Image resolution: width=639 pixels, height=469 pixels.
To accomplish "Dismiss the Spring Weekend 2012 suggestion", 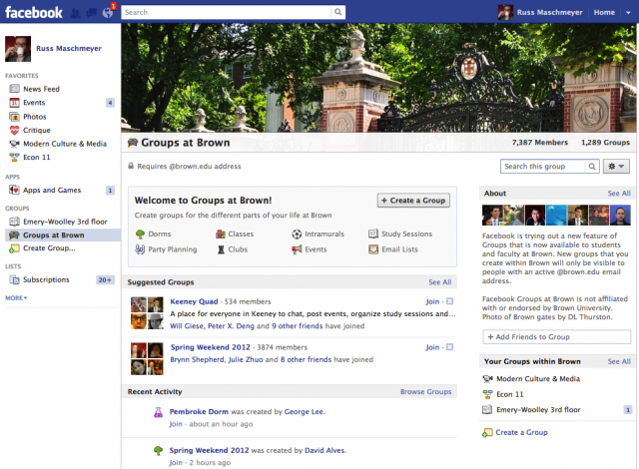I will [449, 347].
